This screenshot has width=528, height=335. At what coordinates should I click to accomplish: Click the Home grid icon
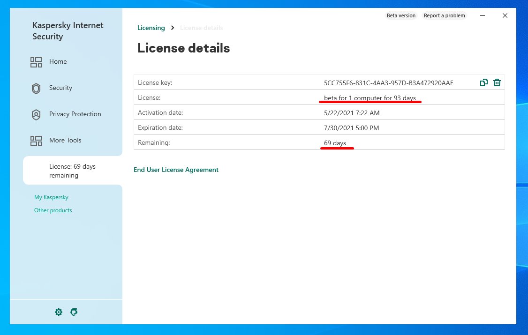click(36, 62)
